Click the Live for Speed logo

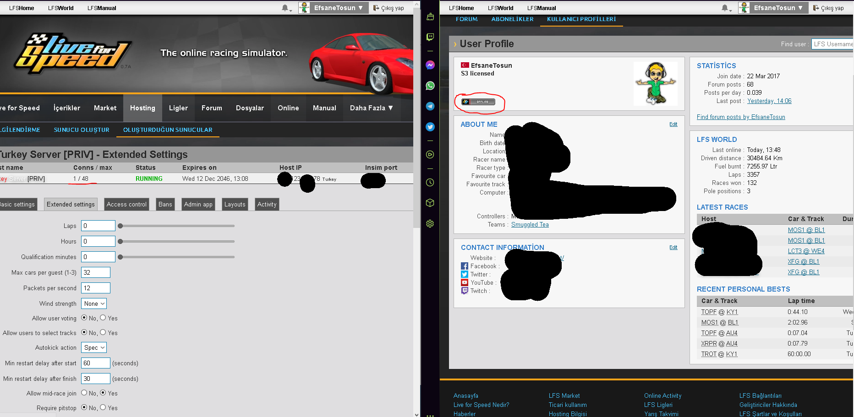[72, 54]
